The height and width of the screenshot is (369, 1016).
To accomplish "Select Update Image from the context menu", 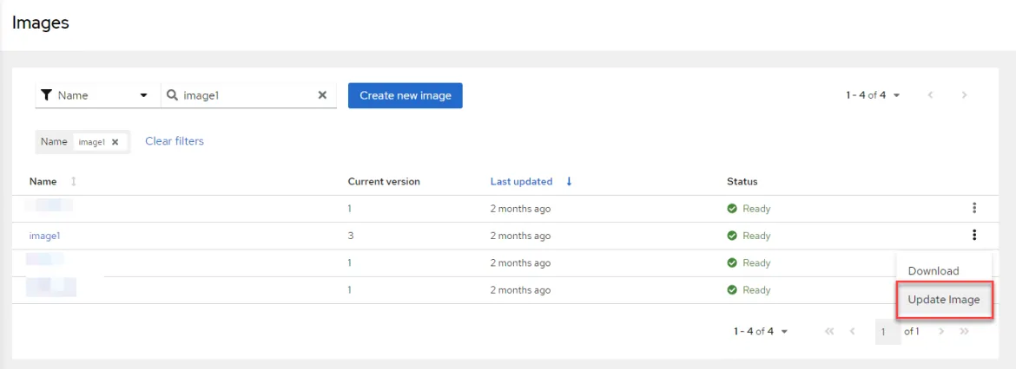I will 944,300.
